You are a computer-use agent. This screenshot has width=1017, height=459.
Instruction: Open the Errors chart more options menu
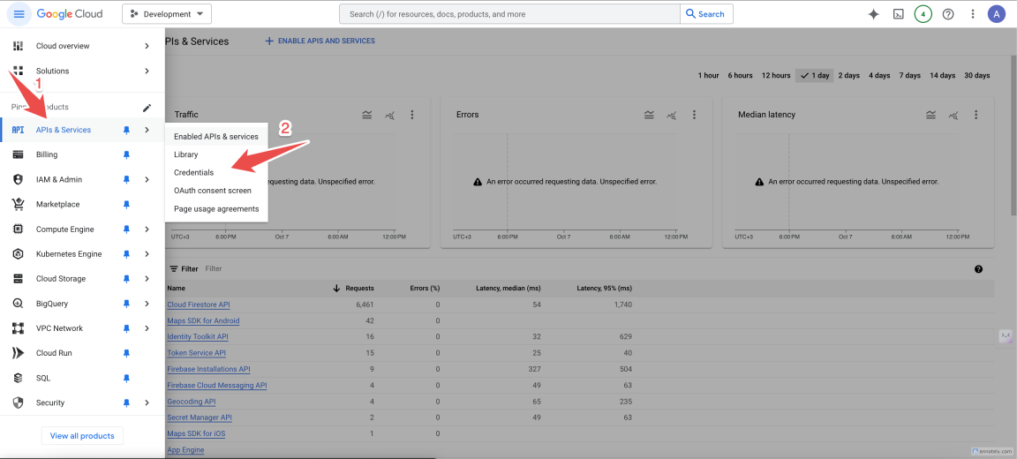coord(694,115)
